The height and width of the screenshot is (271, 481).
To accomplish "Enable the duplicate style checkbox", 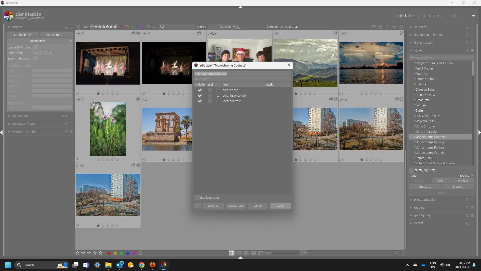I will [x=197, y=198].
